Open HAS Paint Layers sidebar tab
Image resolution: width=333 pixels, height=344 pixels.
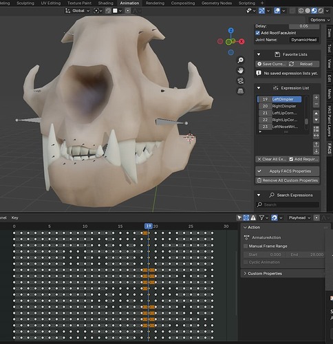(x=330, y=121)
